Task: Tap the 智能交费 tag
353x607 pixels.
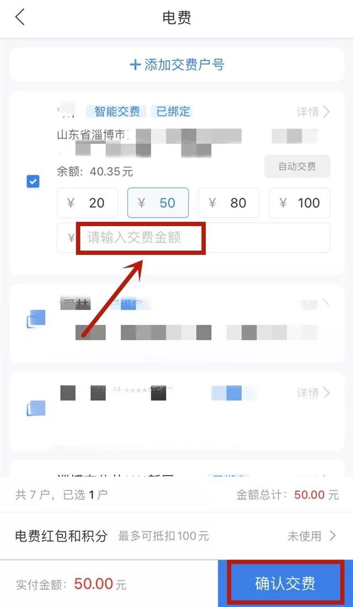Action: pos(116,112)
